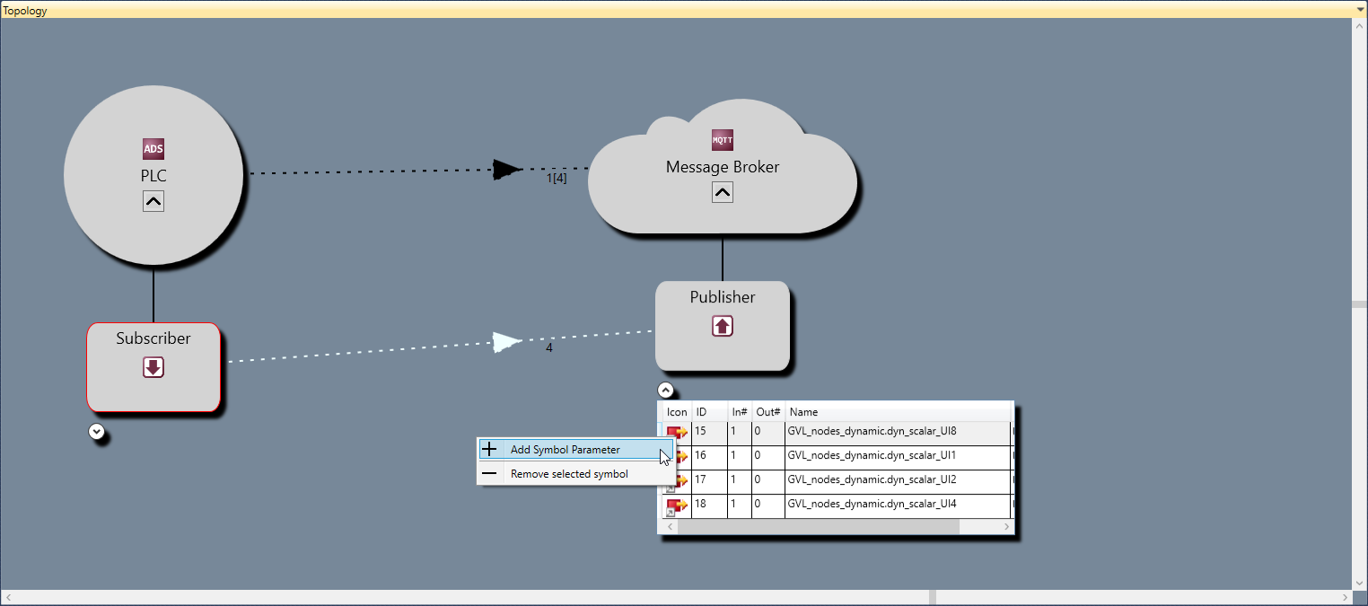Choose Remove selected symbol menu entry
This screenshot has width=1368, height=606.
tap(574, 474)
